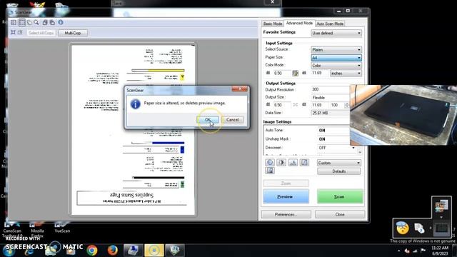The image size is (457, 257).
Task: Click the remove crop frame icon
Action: [20, 32]
